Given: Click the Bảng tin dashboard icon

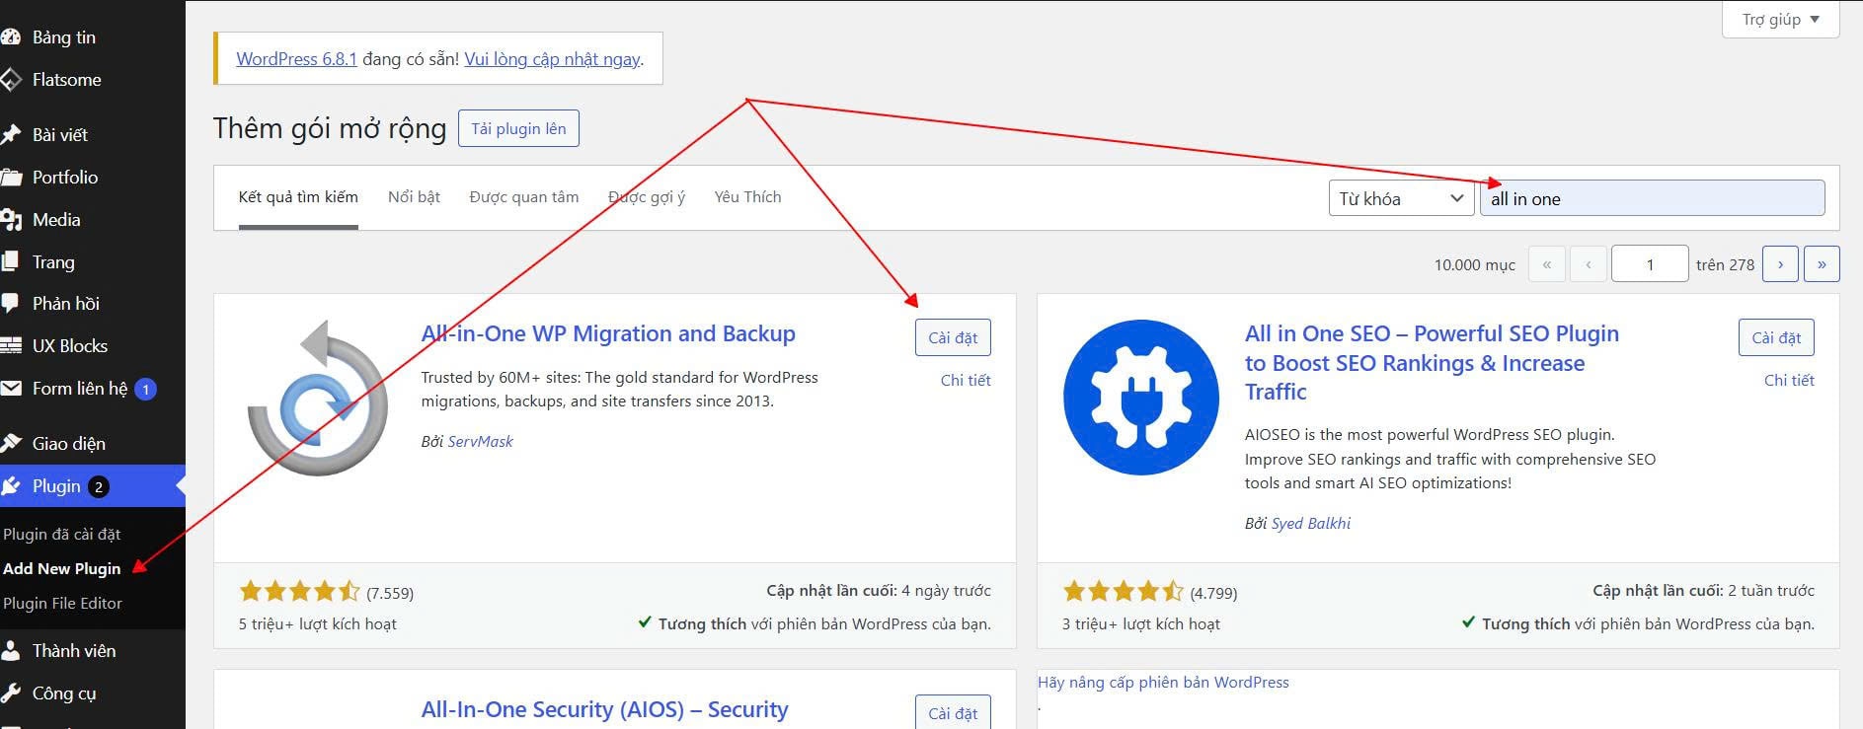Looking at the screenshot, I should point(10,37).
